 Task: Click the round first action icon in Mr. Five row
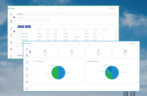pyautogui.click(x=20, y=37)
